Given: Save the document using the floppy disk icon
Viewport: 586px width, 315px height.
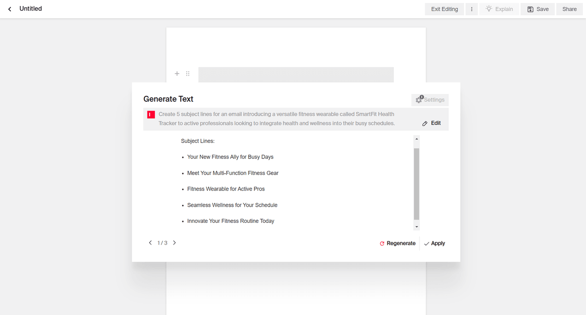Looking at the screenshot, I should click(531, 9).
